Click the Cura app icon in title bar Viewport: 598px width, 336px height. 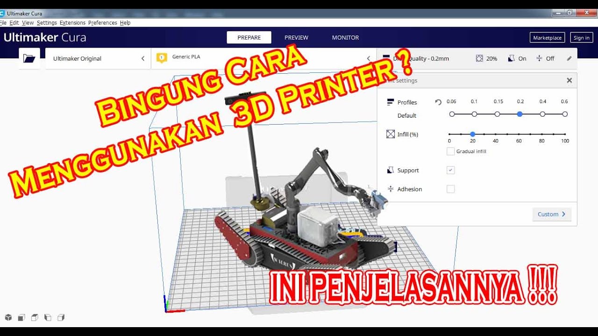point(2,13)
